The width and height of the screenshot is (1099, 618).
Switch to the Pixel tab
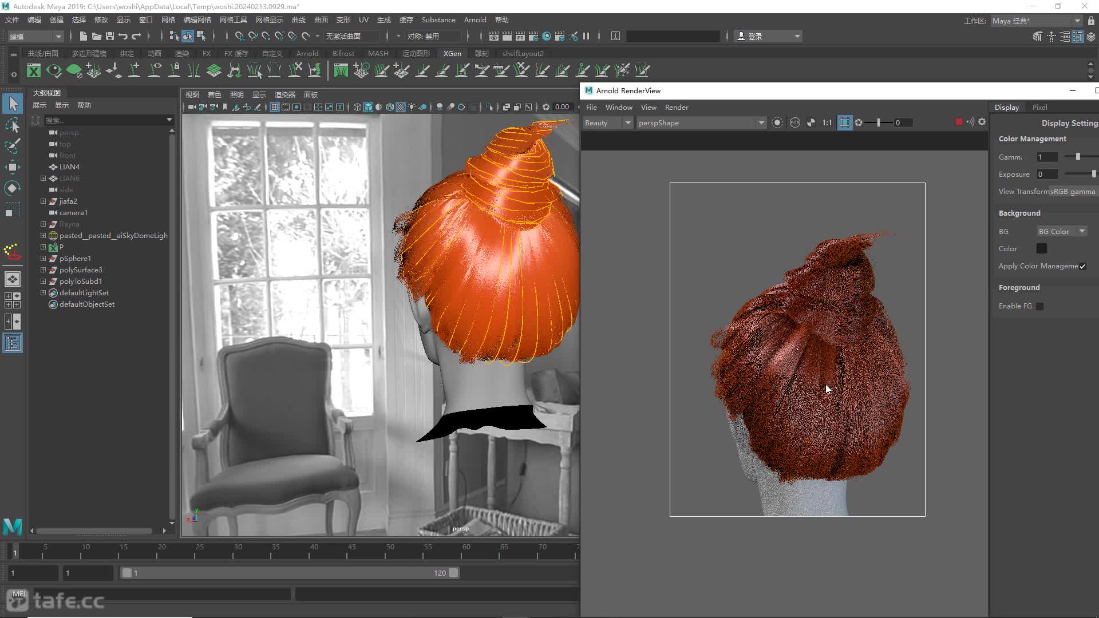tap(1039, 107)
